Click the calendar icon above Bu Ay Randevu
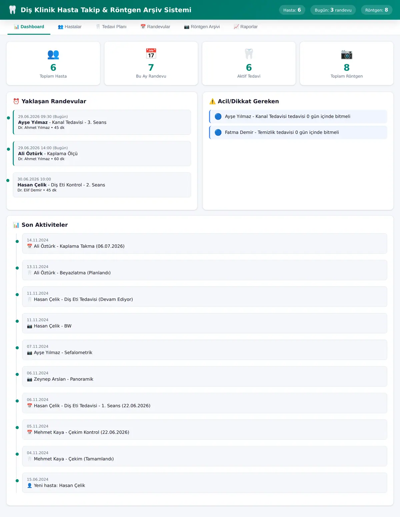The width and height of the screenshot is (400, 517). [x=151, y=54]
